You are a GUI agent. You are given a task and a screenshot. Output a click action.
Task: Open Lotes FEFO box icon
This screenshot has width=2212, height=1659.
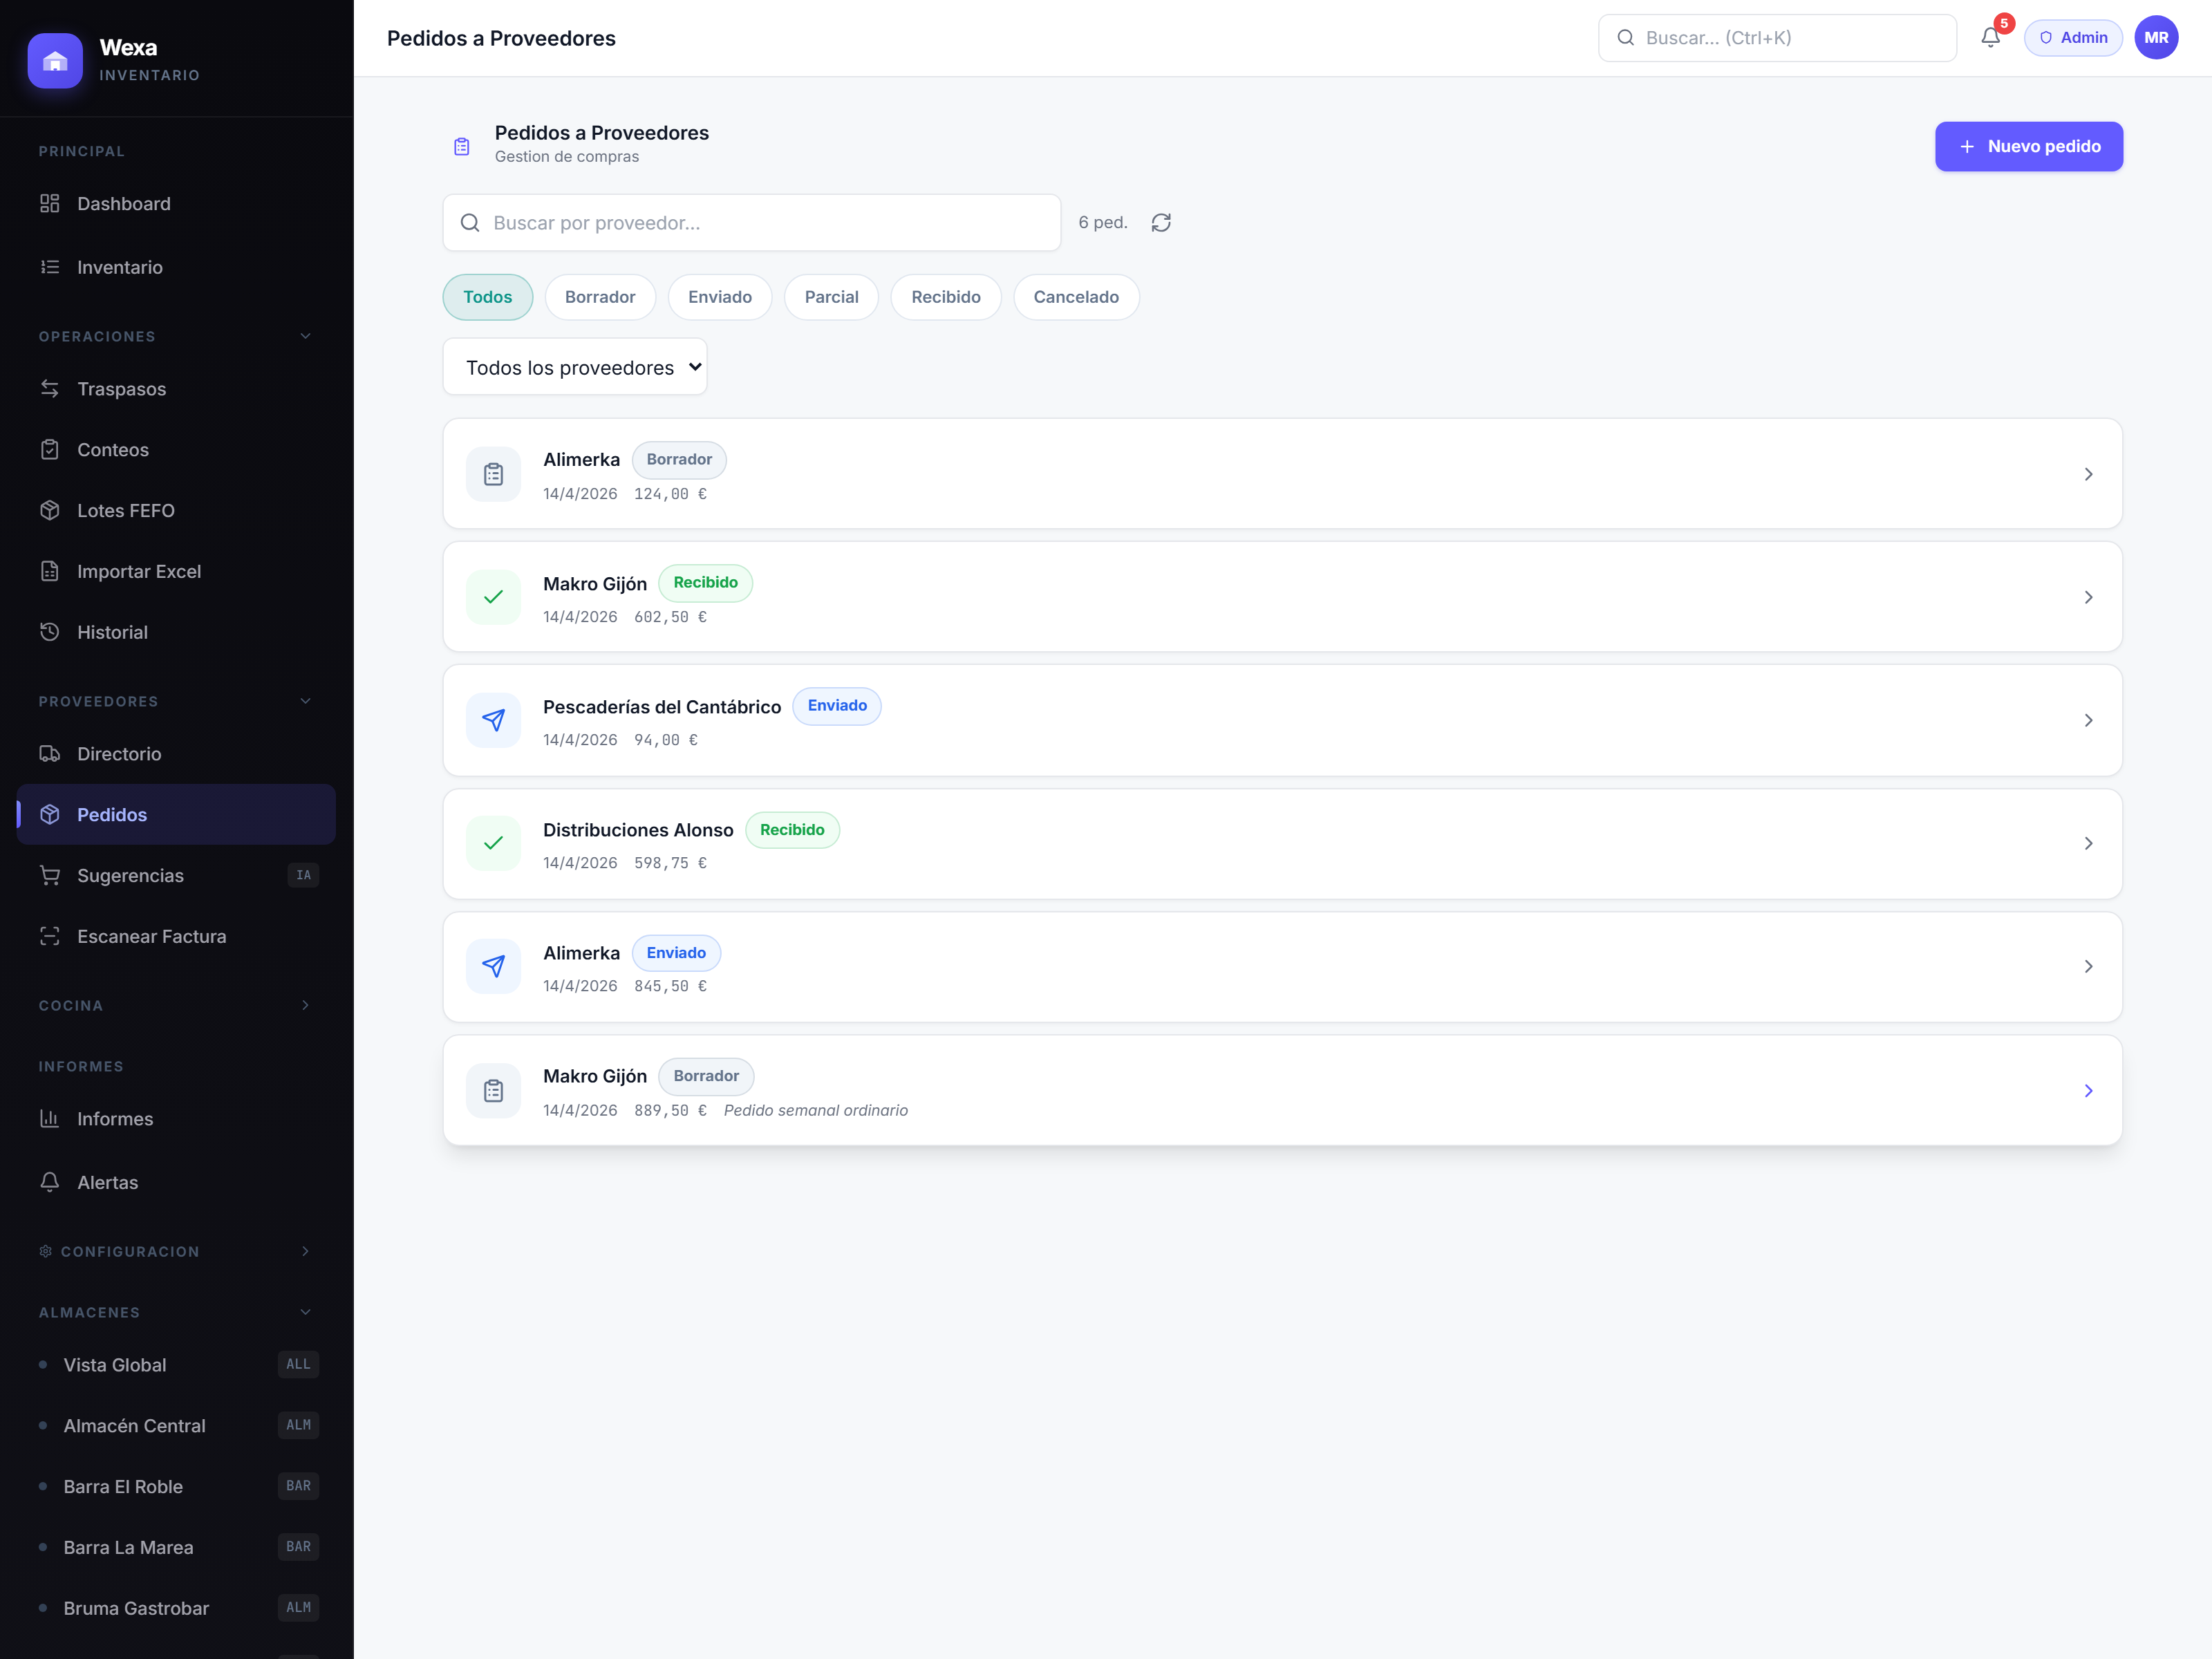pyautogui.click(x=50, y=510)
